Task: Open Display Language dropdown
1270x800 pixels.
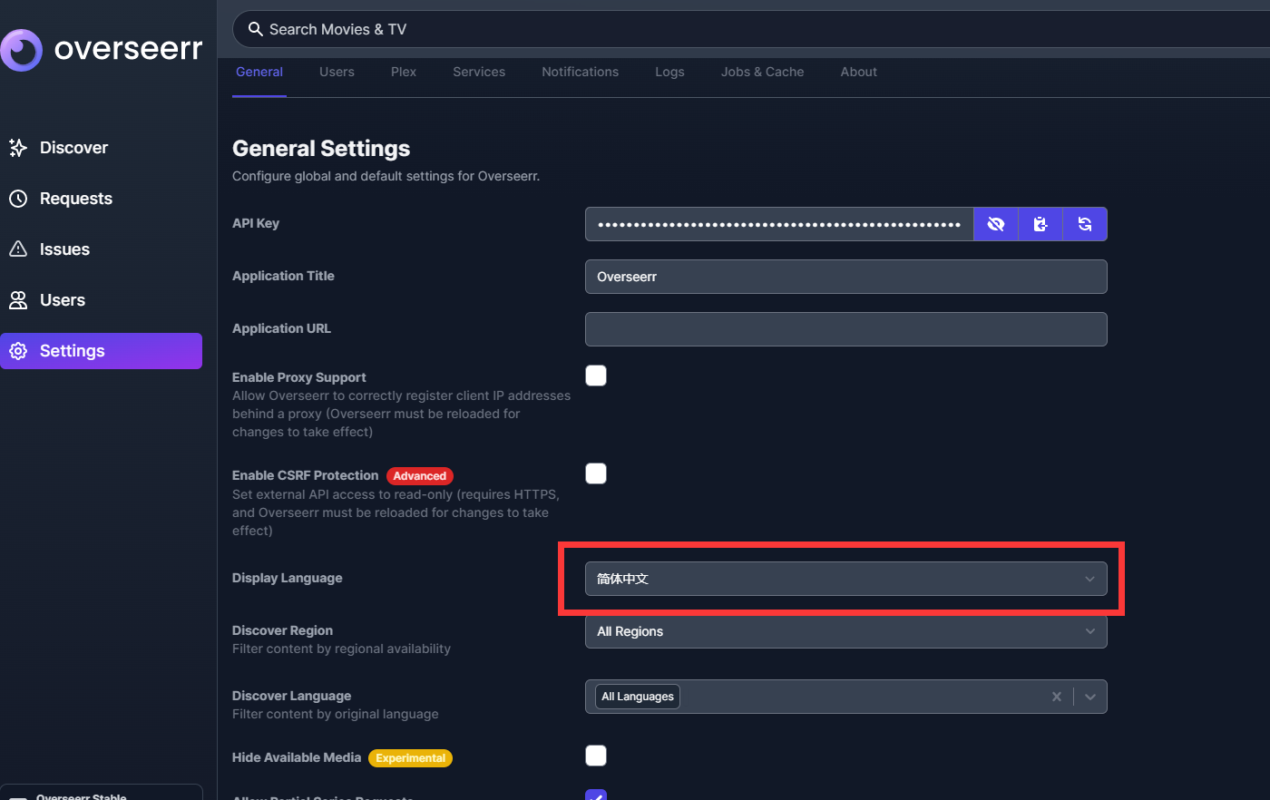Action: tap(845, 579)
